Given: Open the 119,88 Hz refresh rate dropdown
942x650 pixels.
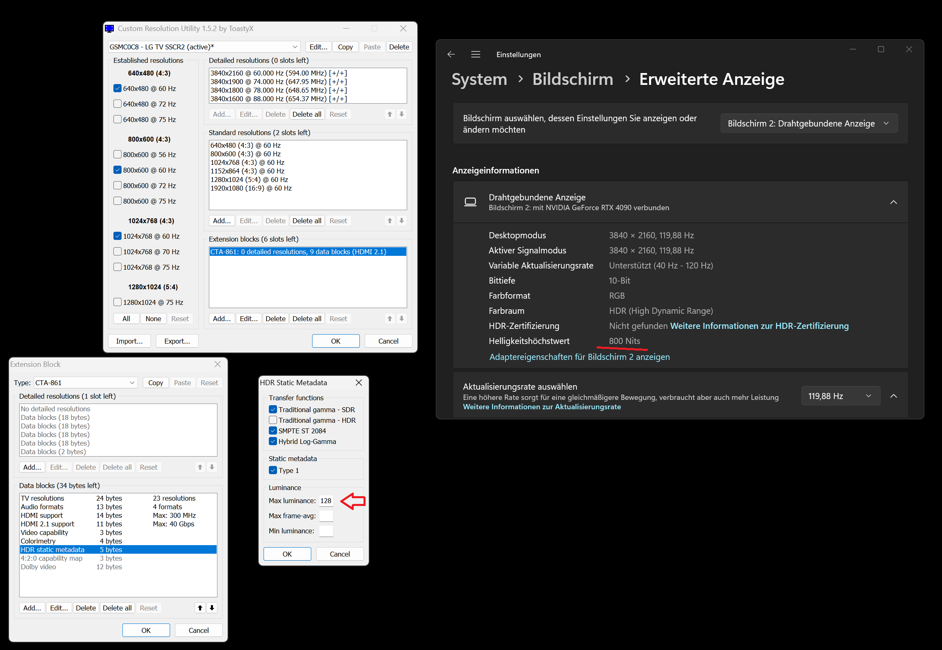Looking at the screenshot, I should tap(840, 396).
